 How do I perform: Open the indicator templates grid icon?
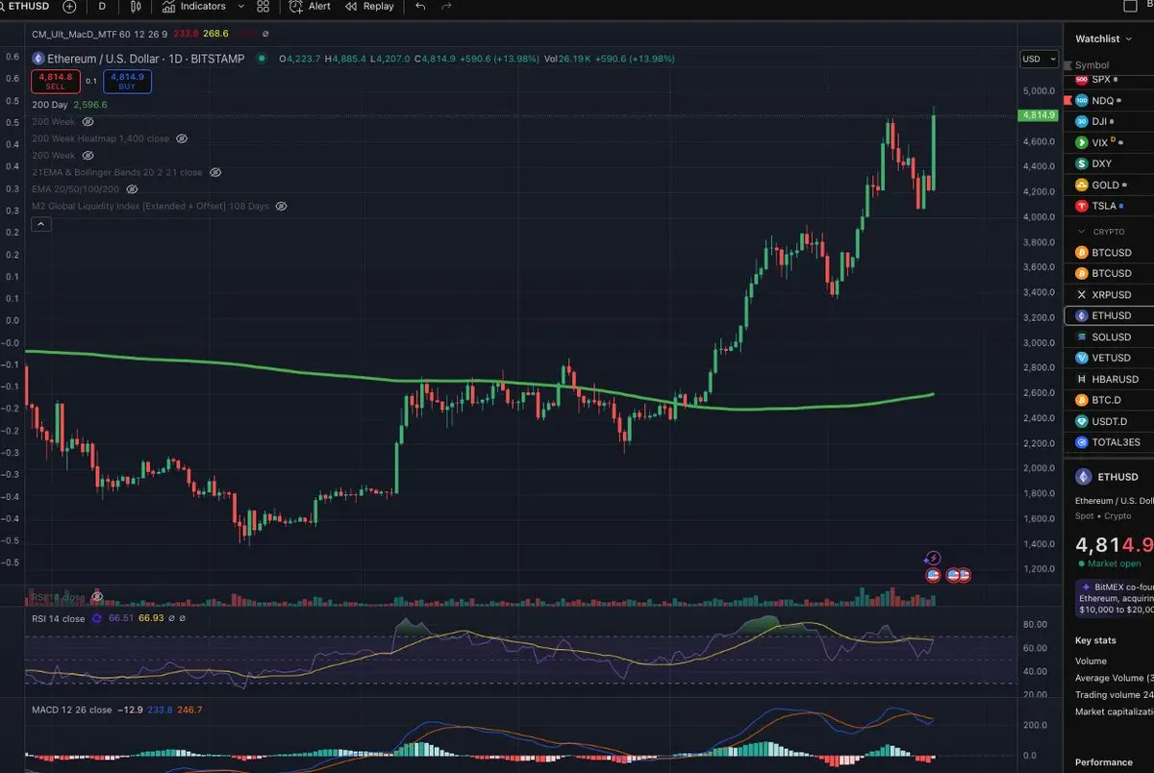tap(263, 6)
